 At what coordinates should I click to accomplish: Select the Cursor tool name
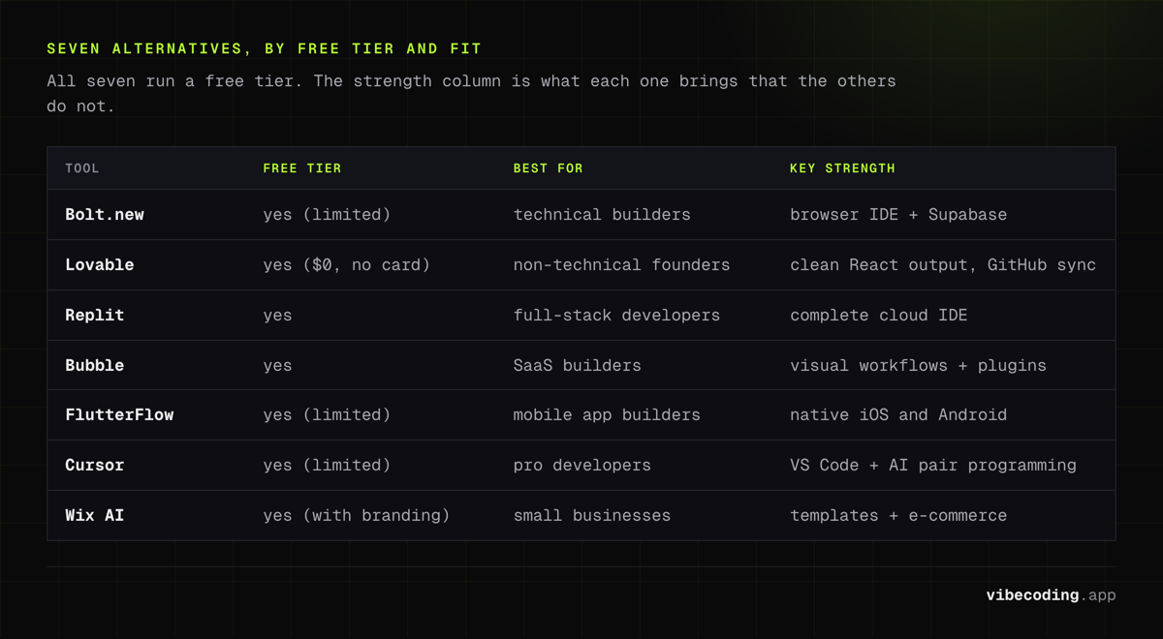(x=95, y=465)
